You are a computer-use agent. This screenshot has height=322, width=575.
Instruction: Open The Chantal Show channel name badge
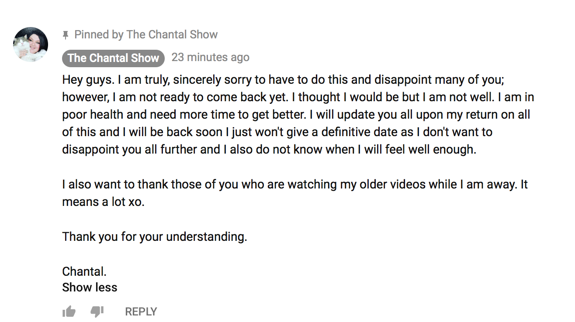coord(113,58)
